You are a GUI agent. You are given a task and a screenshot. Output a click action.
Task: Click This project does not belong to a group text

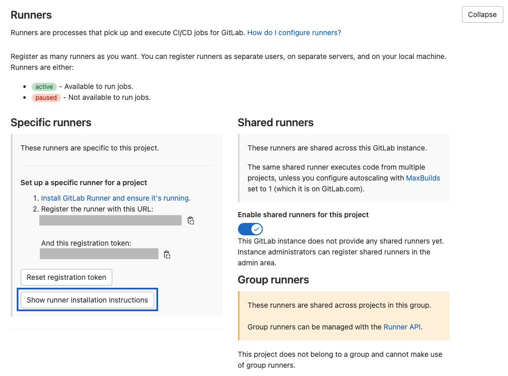(340, 360)
